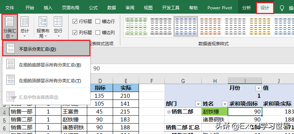Select column F header
This screenshot has height=134, width=294.
(152, 81)
